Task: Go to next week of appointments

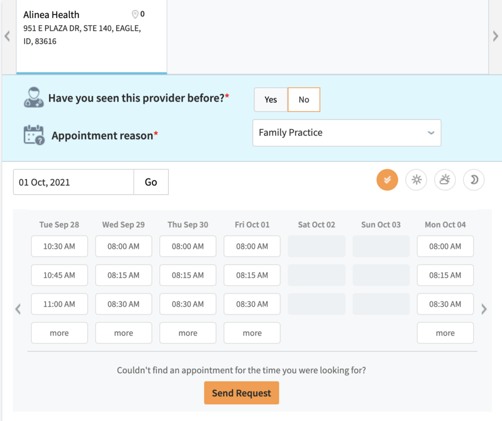Action: [x=484, y=309]
